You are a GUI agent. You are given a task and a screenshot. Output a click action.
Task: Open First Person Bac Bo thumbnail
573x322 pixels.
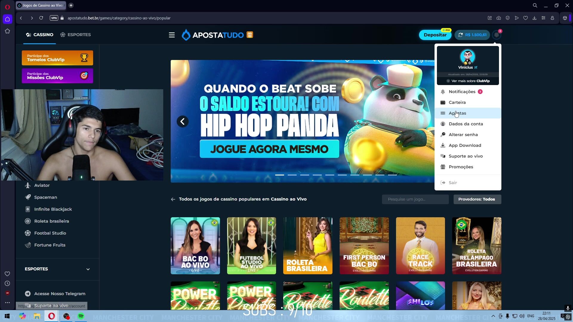pyautogui.click(x=364, y=246)
